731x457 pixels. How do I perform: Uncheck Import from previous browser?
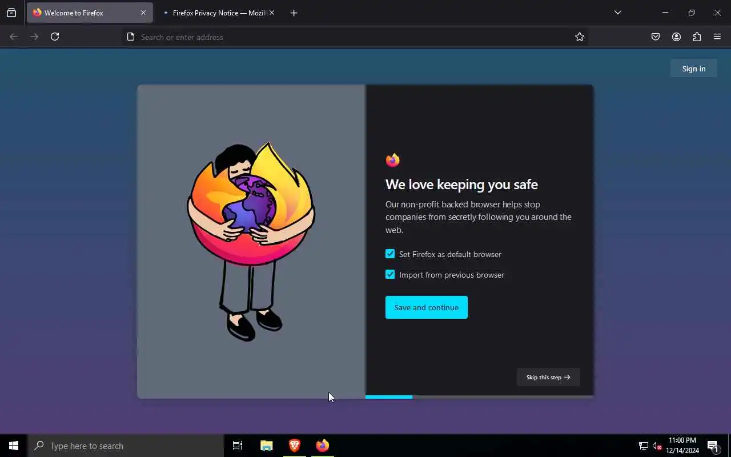coord(390,274)
